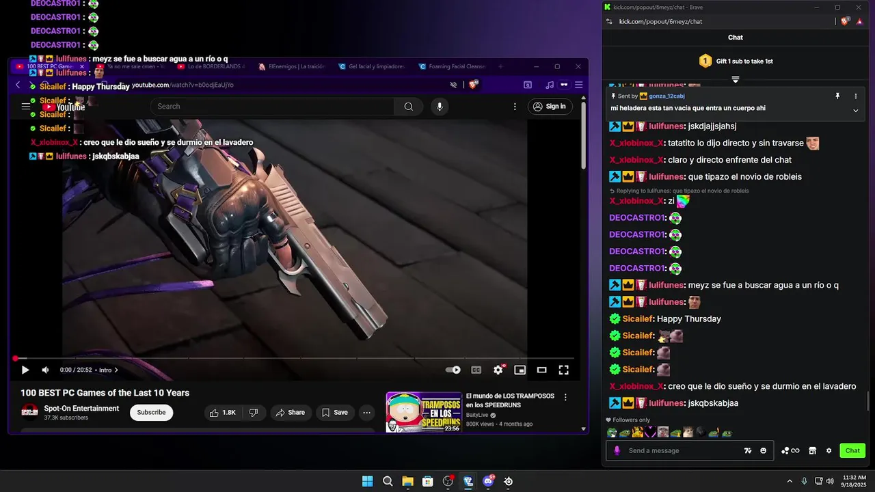
Task: Open the TRAMPOSOS EN LOS SPEEDRUNS thumbnail
Action: pyautogui.click(x=424, y=411)
